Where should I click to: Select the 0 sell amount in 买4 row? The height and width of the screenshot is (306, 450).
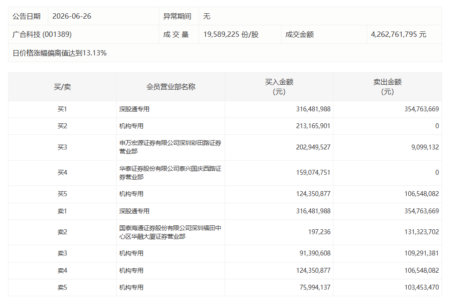pyautogui.click(x=437, y=173)
